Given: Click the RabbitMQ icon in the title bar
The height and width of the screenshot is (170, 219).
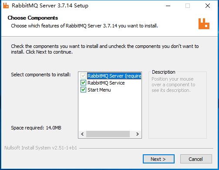Looking at the screenshot, I should (6, 6).
